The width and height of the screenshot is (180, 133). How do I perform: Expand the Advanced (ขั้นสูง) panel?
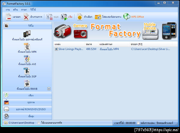tap(27, 116)
